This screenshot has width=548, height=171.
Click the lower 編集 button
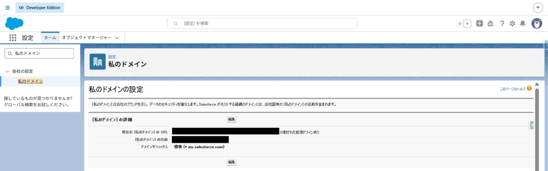tap(232, 162)
